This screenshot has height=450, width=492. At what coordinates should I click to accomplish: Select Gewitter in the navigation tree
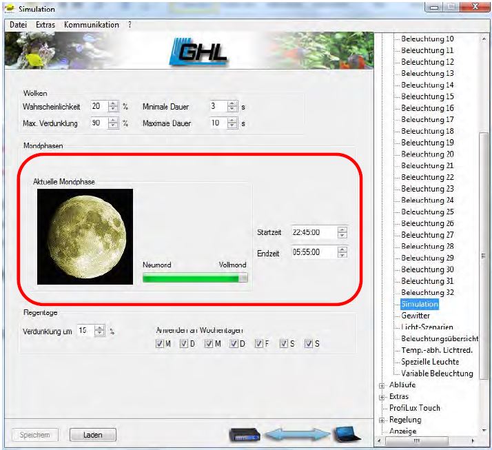click(416, 316)
